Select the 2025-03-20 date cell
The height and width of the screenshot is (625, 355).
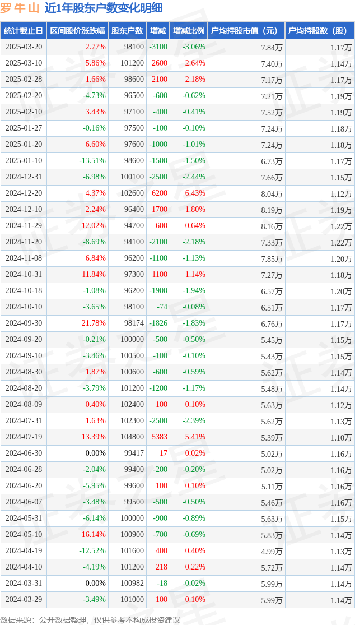pos(24,47)
